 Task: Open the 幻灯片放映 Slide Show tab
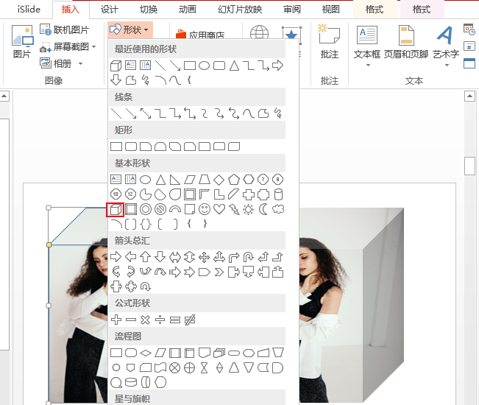click(x=240, y=10)
